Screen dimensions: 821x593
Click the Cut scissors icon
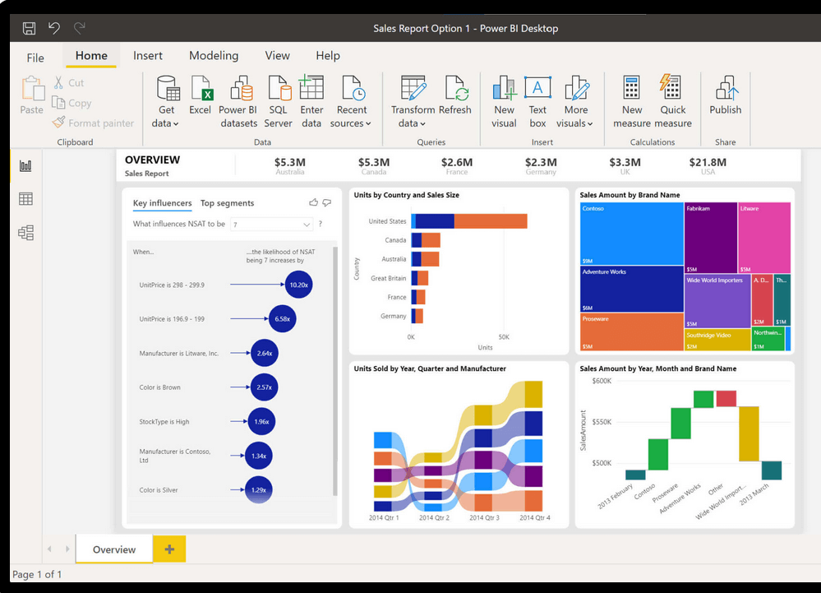[x=58, y=82]
